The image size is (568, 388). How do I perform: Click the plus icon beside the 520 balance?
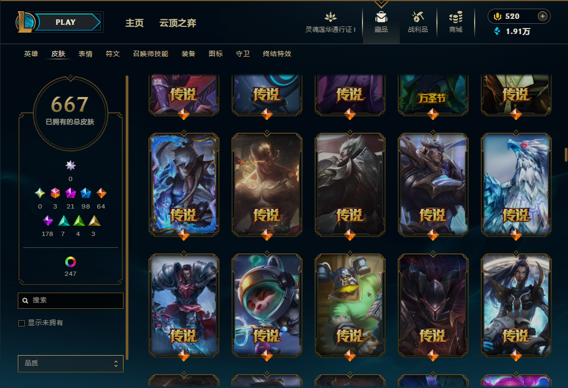coord(542,16)
